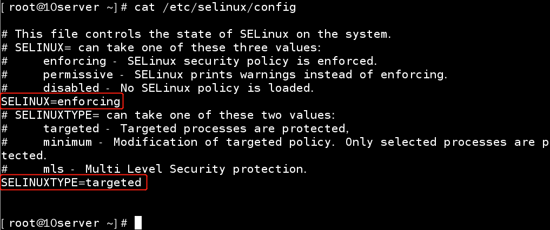Screen dimensions: 550x230
Task: Click the terminal cursor block at the prompt
Action: [x=138, y=222]
